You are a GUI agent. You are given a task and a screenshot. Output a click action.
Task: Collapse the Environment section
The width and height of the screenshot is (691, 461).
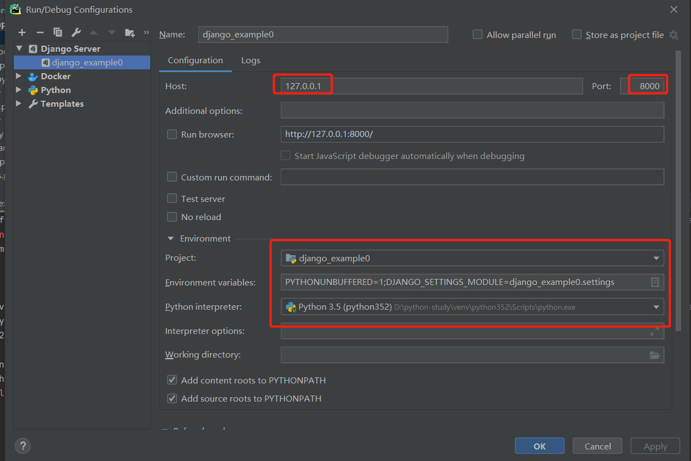[170, 238]
